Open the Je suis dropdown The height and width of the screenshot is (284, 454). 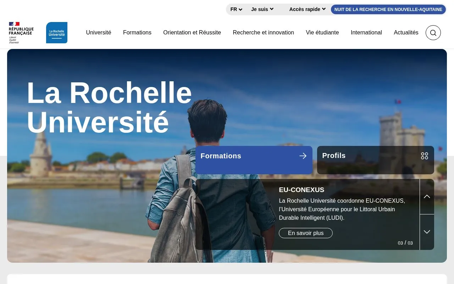point(262,9)
